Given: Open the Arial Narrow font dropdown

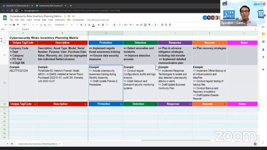Looking at the screenshot, I should [x=61, y=25].
